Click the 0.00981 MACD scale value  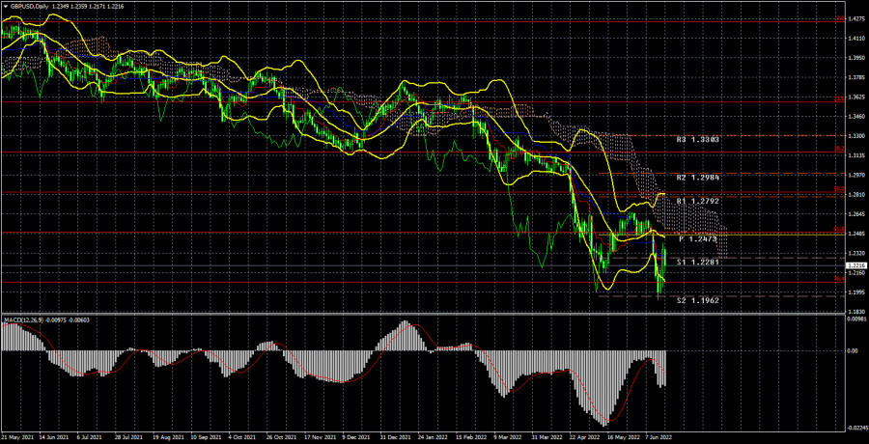coord(856,319)
